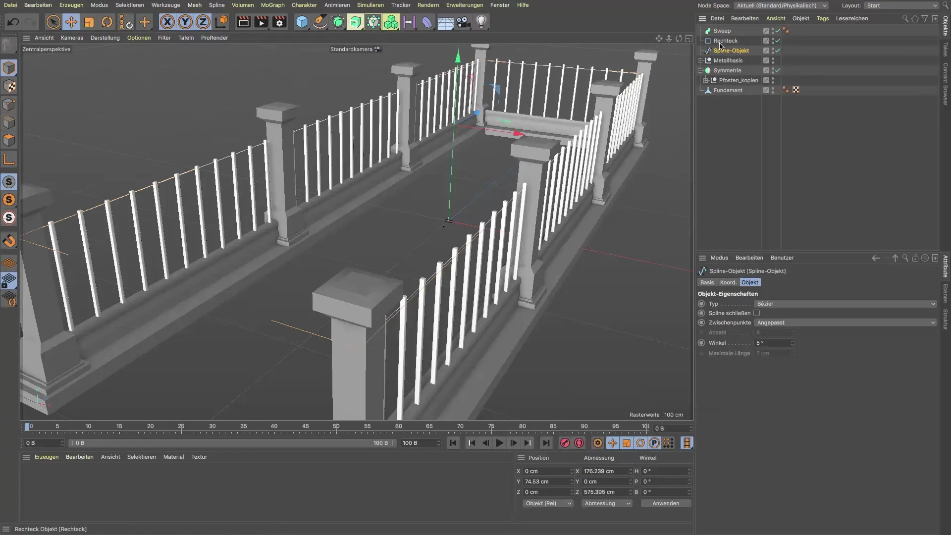Image resolution: width=951 pixels, height=535 pixels.
Task: Click the Anwenden button
Action: pyautogui.click(x=666, y=503)
